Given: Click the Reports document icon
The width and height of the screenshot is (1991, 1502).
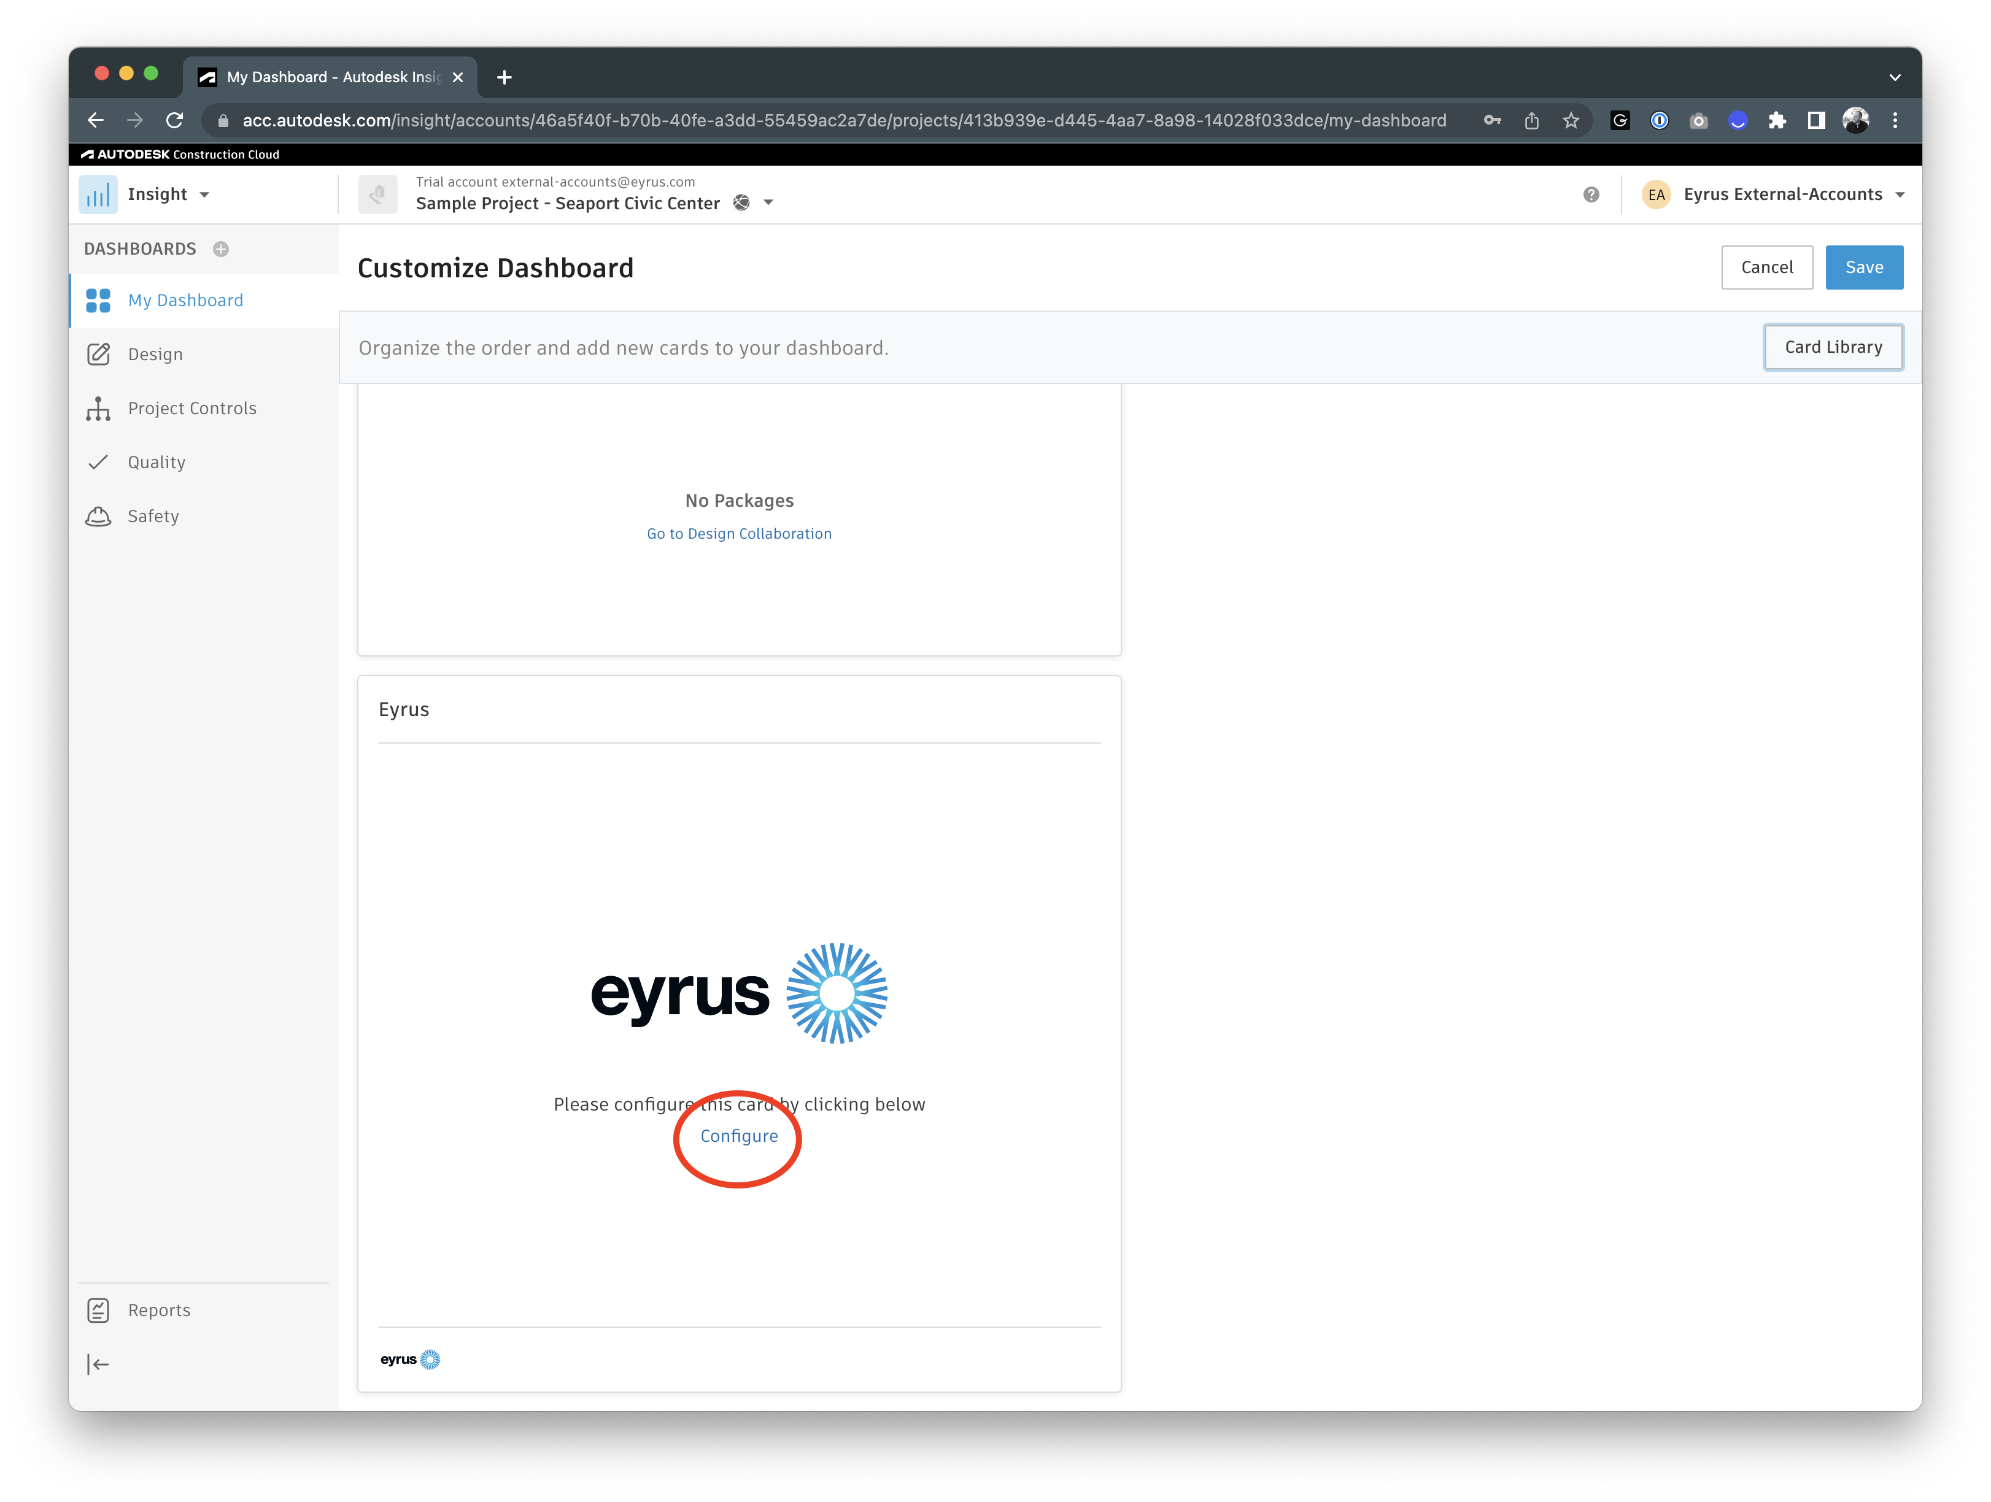Looking at the screenshot, I should coord(98,1311).
